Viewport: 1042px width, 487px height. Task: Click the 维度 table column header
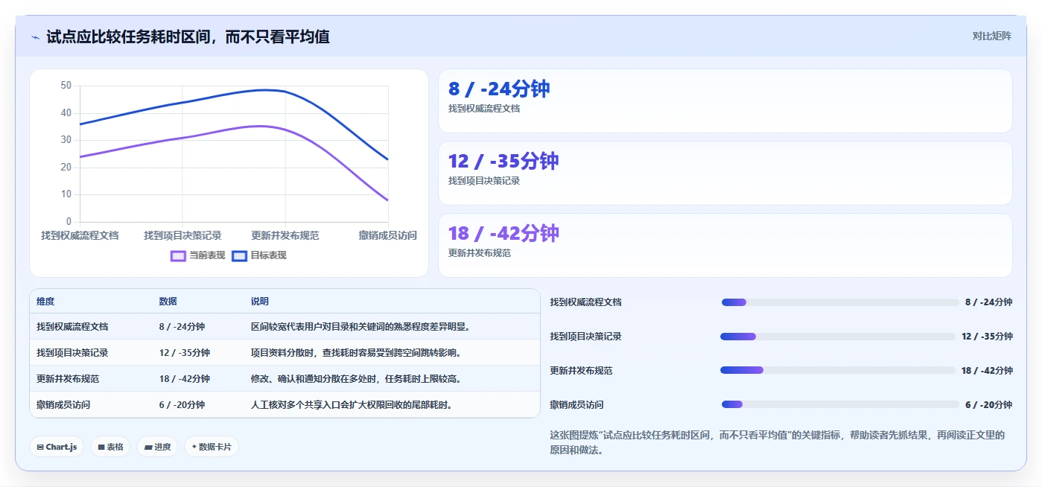(45, 302)
